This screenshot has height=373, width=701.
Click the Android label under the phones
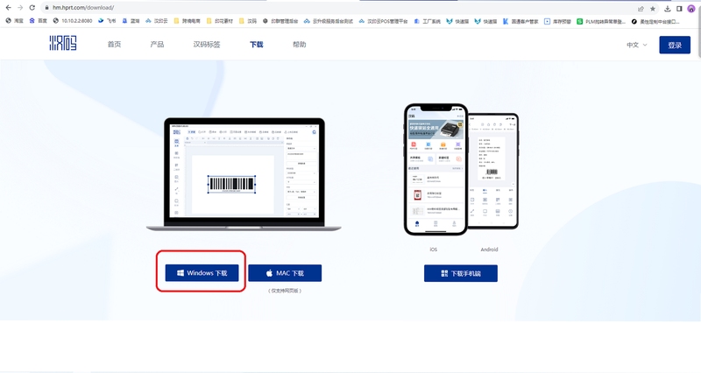[489, 250]
